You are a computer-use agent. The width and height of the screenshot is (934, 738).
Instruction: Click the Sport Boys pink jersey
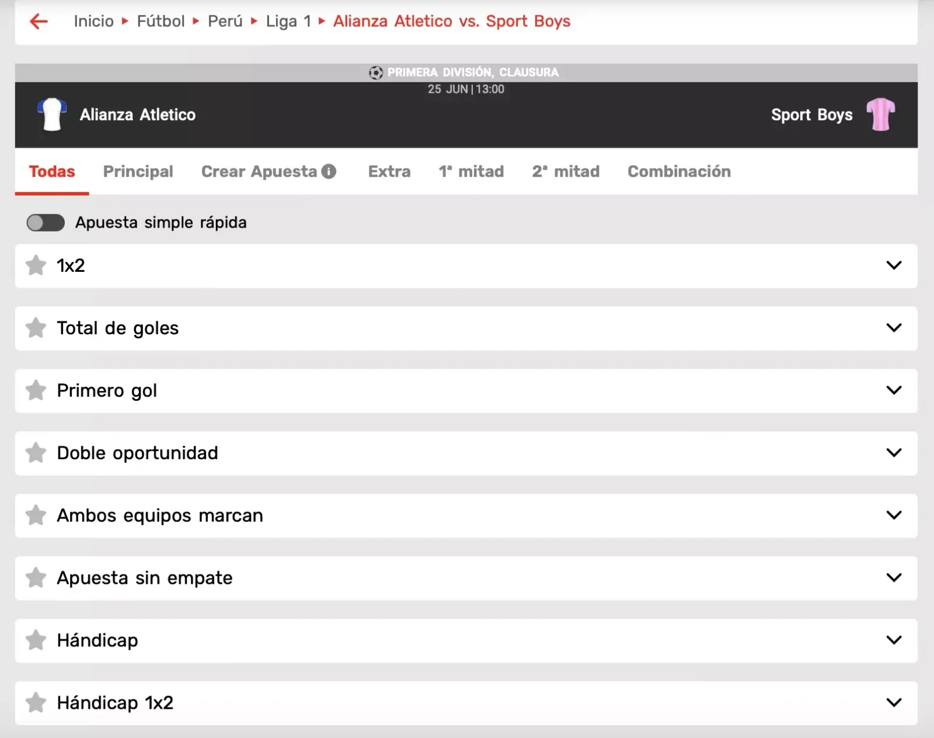point(881,114)
